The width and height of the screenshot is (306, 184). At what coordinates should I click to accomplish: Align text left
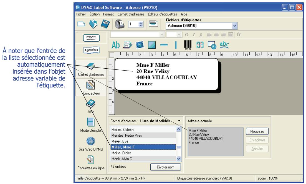click(209, 35)
